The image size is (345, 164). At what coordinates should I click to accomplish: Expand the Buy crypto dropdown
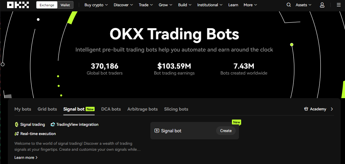96,5
